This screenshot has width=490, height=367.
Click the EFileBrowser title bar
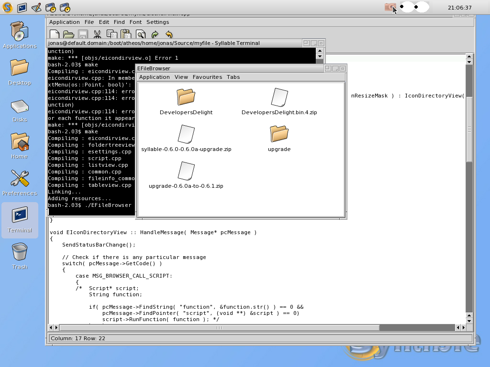pos(230,68)
